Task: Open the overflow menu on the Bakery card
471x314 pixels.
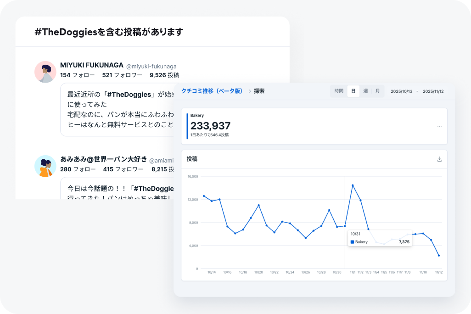Action: tap(439, 127)
